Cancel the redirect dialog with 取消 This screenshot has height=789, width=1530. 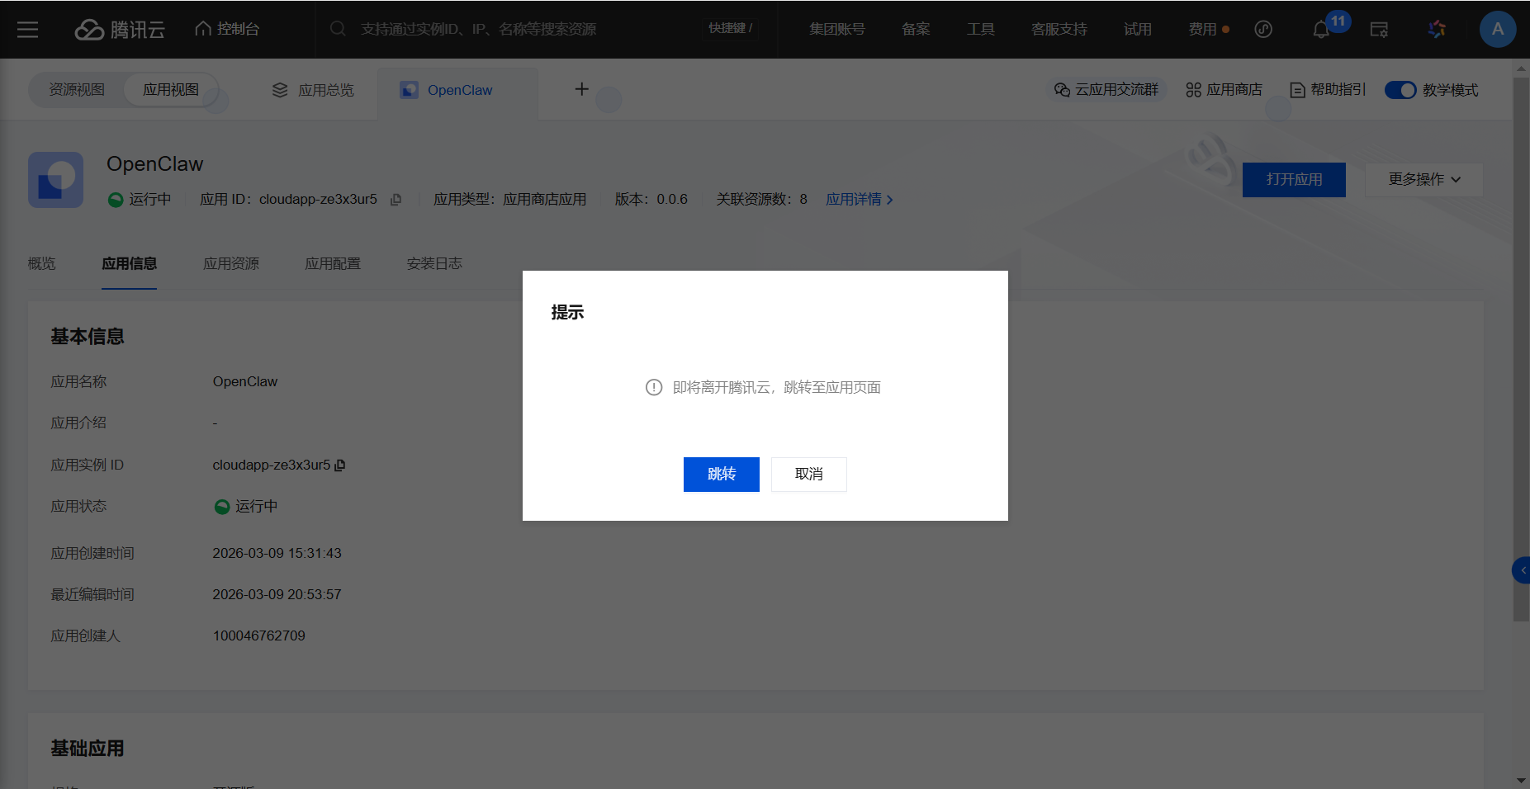coord(809,475)
